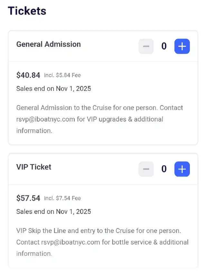
Task: Select the VIP Ticket title
Action: point(34,167)
